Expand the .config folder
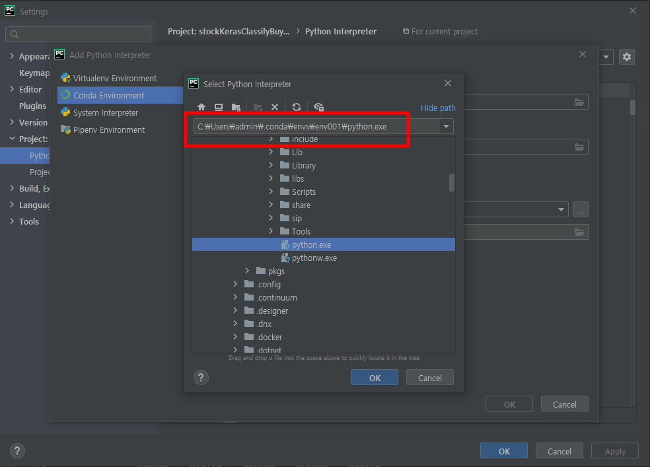Screen dimensions: 650x467 click(x=235, y=284)
